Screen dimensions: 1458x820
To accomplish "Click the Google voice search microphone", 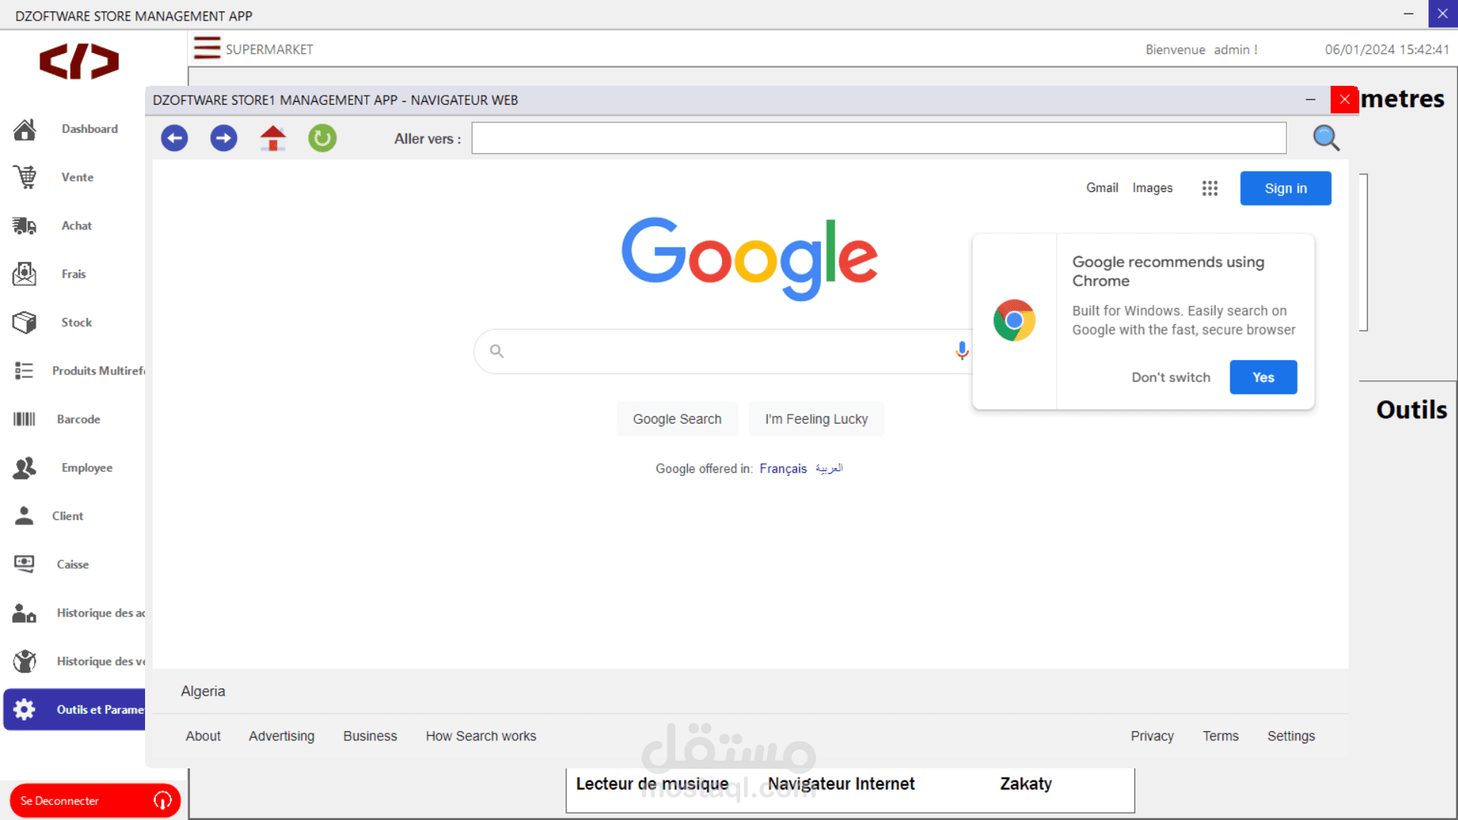I will coord(961,351).
